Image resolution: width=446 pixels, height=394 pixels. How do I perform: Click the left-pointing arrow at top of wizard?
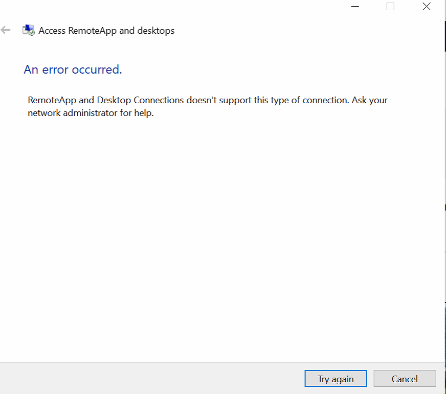tap(5, 30)
